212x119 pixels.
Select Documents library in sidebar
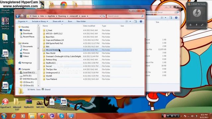click(26, 46)
